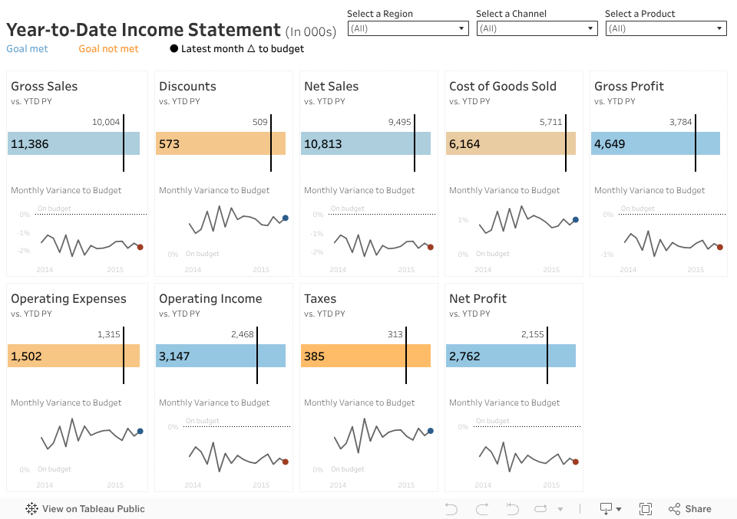Click the View on Tableau Public link
This screenshot has height=519, width=737.
coord(93,509)
